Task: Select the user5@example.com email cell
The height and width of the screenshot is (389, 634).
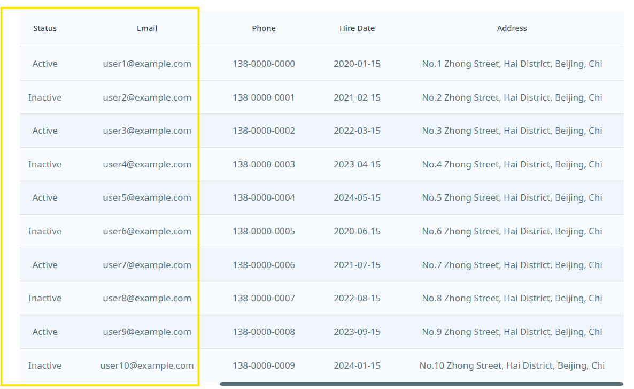Action: click(147, 197)
